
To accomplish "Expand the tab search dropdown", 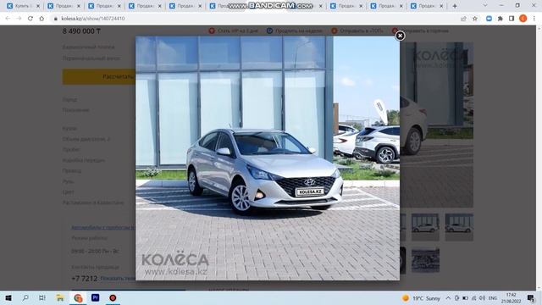I will (485, 6).
